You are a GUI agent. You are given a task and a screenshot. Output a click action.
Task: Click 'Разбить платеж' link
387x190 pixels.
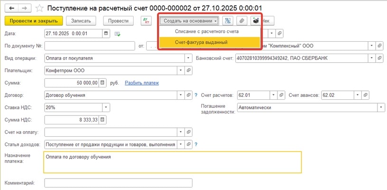pos(142,83)
